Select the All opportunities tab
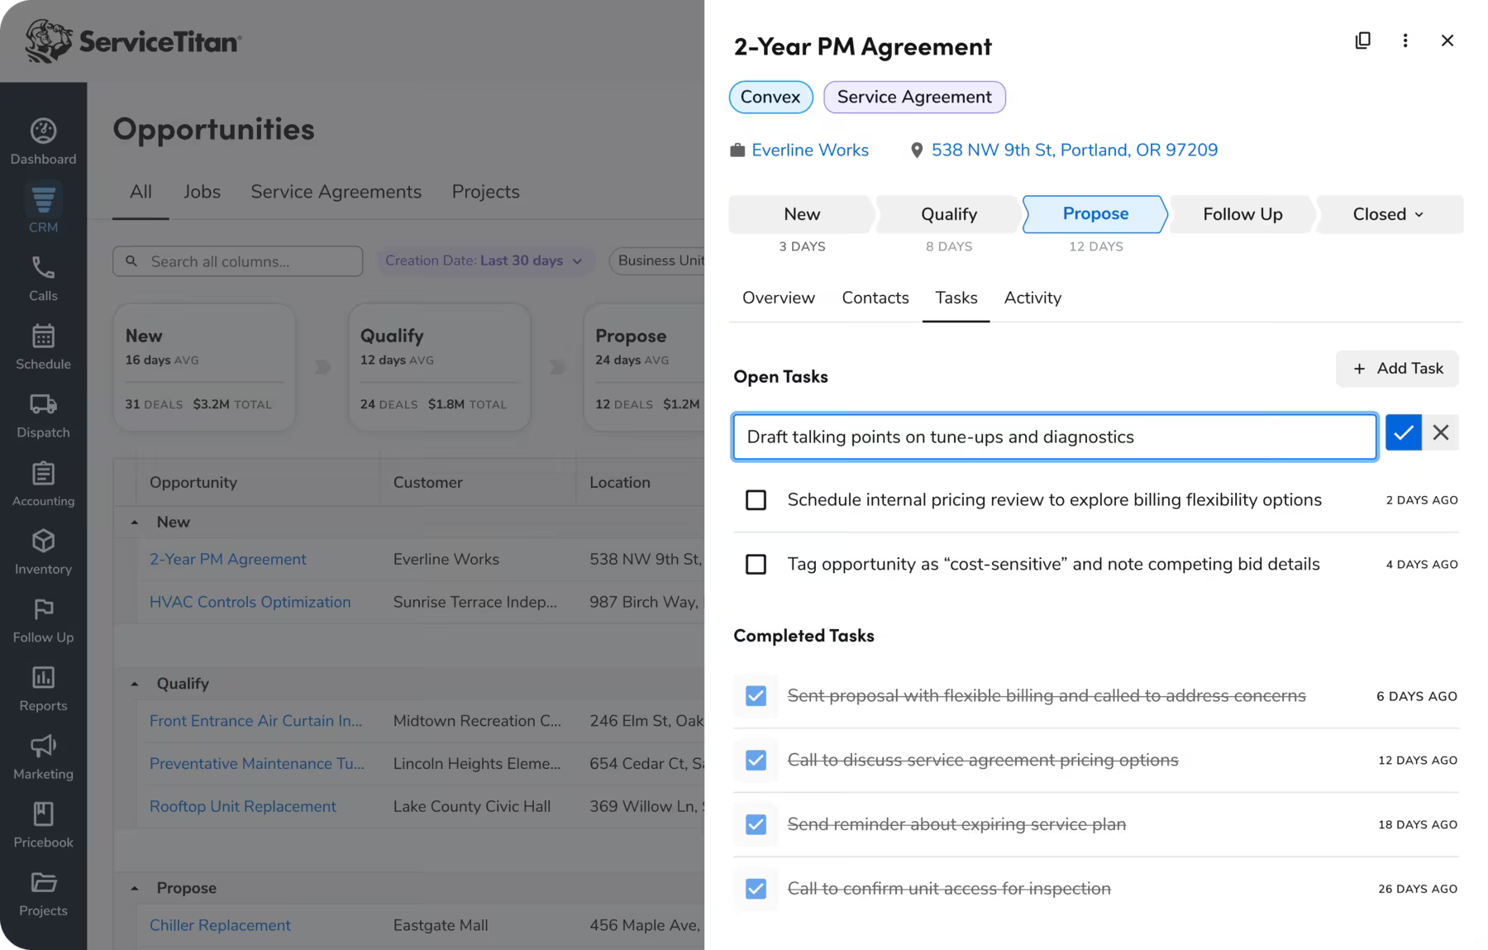 pyautogui.click(x=141, y=192)
